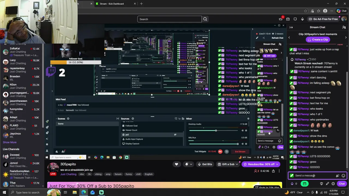Select the nba stream tag
349x196 pixels.
coord(82,174)
